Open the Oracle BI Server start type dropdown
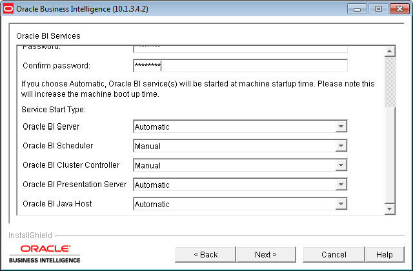413x271 pixels. click(240, 126)
